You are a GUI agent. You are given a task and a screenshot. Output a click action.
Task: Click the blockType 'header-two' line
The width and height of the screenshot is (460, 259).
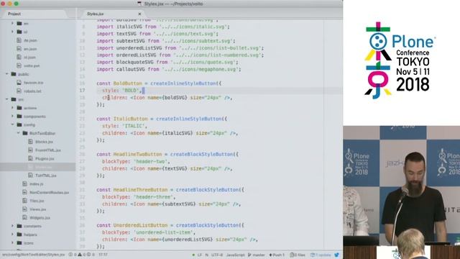click(136, 161)
